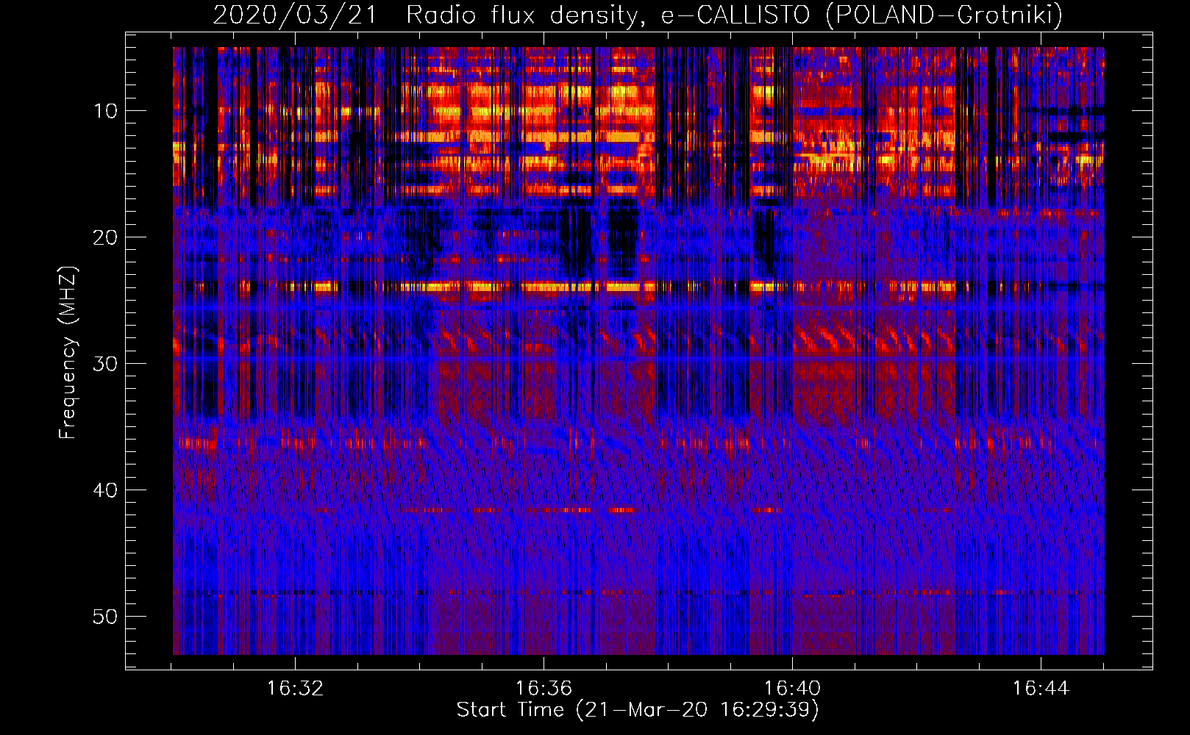Click the 40 MHz frequency tick label
The width and height of the screenshot is (1190, 735).
tap(106, 490)
